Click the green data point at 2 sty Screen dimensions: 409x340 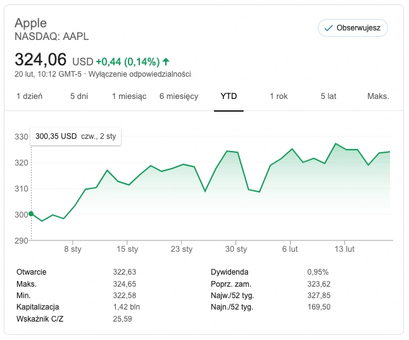pos(31,214)
